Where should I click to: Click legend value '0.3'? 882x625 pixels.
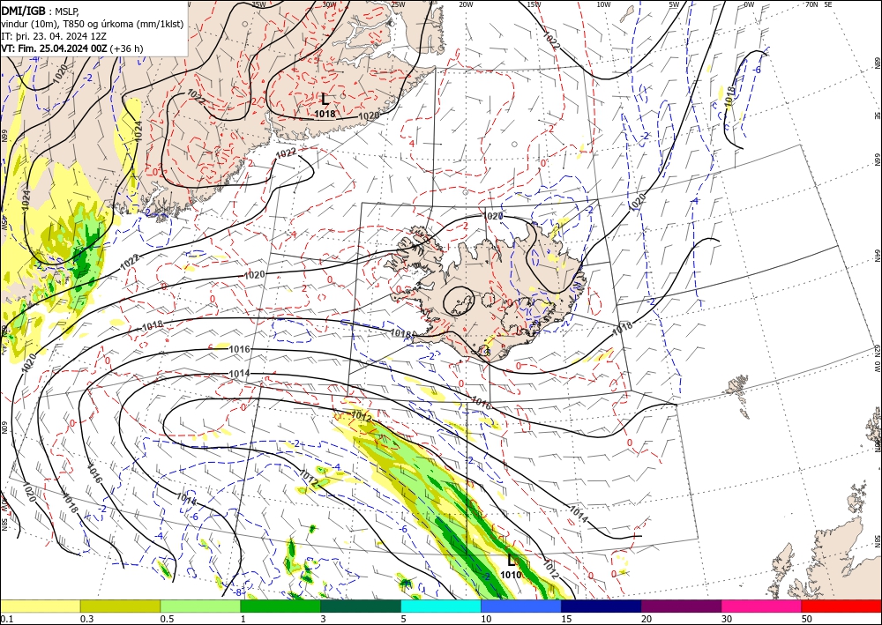(86, 619)
